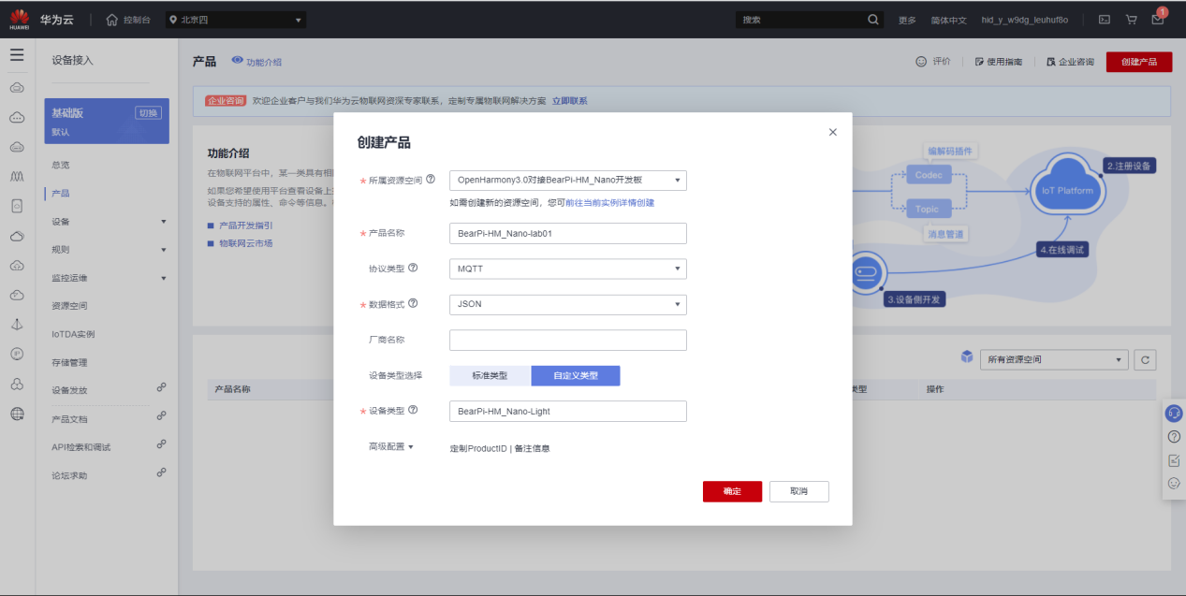The height and width of the screenshot is (596, 1186).
Task: Close the 创建产品 dialog
Action: point(832,133)
